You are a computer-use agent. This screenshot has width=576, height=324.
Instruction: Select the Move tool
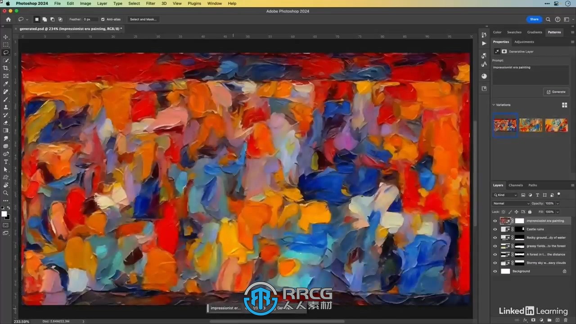[6, 37]
